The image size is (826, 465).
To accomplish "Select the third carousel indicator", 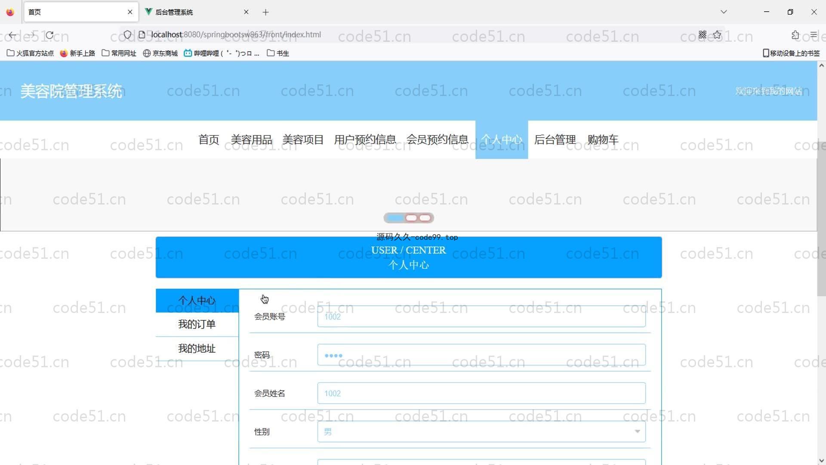I will (425, 218).
